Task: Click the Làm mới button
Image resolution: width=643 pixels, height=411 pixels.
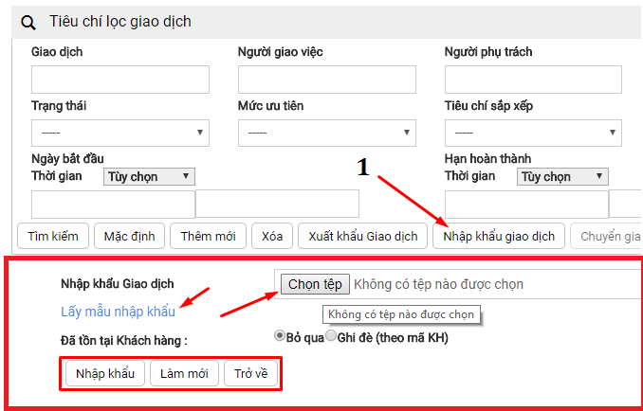Action: pos(184,373)
